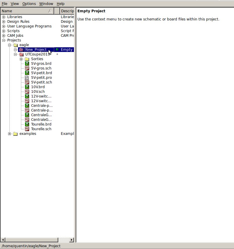234x249 pixels.
Task: Click the Description column header
Action: coord(67,11)
